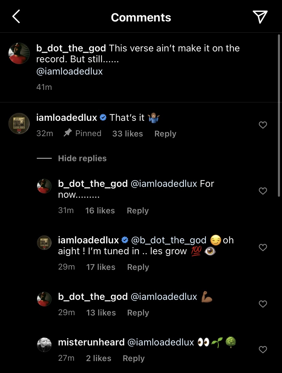View the 33 likes on pinned comment
Viewport: 282px width, 373px height.
point(127,134)
